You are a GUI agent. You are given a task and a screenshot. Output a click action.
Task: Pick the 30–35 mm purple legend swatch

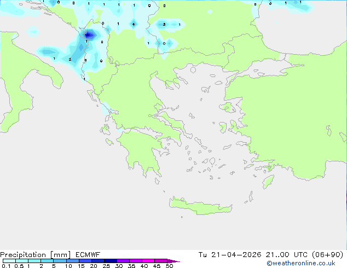tap(123, 261)
